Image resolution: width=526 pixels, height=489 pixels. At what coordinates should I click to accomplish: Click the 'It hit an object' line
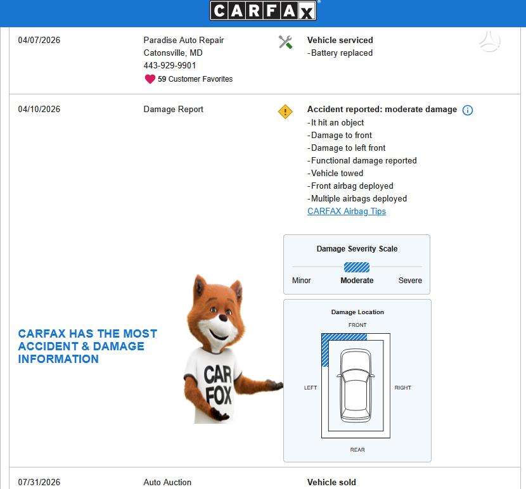click(x=336, y=123)
